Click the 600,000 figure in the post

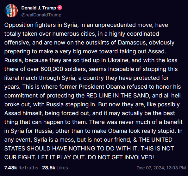(52, 69)
